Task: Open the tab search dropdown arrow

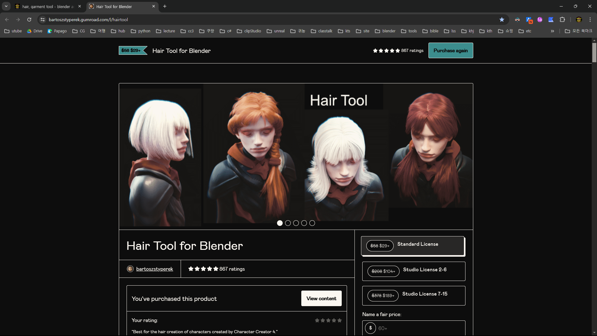Action: tap(6, 6)
